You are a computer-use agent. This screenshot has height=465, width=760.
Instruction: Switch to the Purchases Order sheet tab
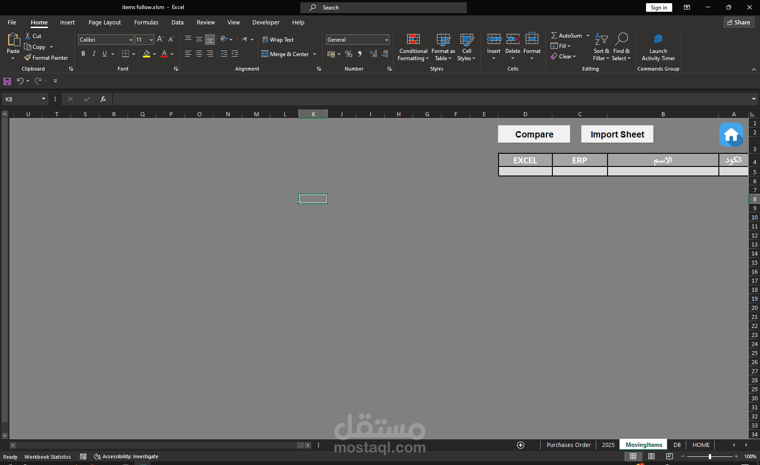569,445
